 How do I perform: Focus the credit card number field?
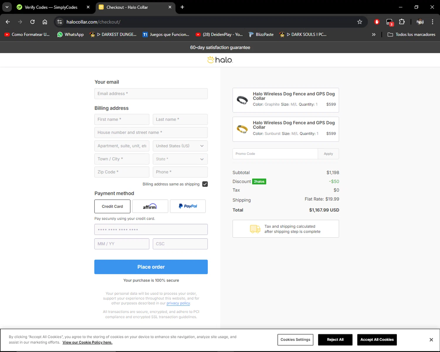click(x=151, y=229)
